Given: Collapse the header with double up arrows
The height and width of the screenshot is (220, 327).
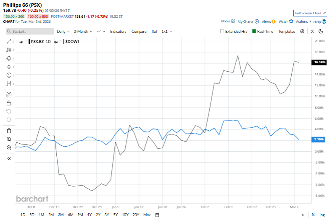Looking at the screenshot, I should tap(312, 31).
